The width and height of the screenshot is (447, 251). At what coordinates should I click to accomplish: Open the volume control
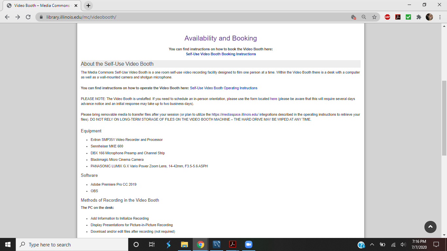403,244
